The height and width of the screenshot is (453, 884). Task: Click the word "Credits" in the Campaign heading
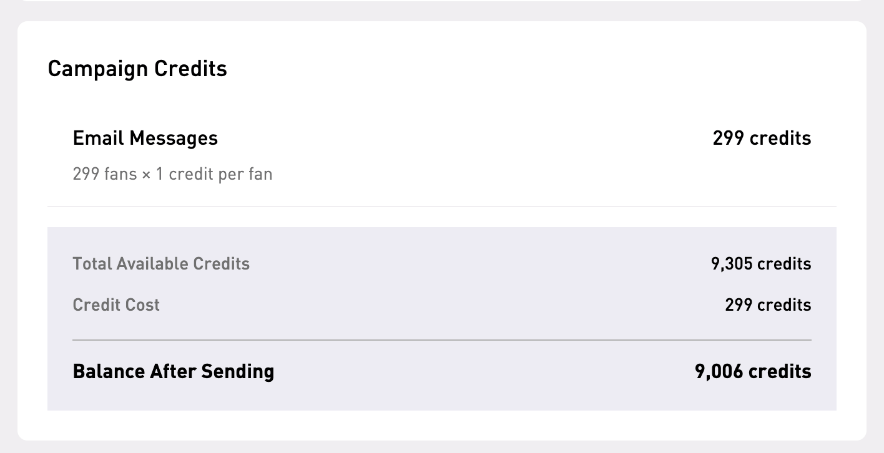[x=190, y=69]
